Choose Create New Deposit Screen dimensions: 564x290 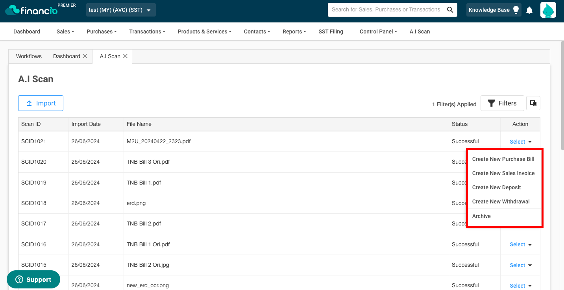pos(497,187)
